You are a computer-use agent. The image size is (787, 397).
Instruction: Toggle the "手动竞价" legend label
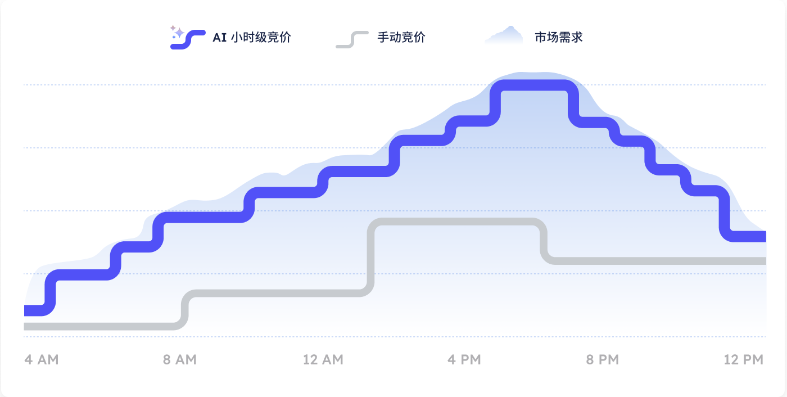point(401,38)
